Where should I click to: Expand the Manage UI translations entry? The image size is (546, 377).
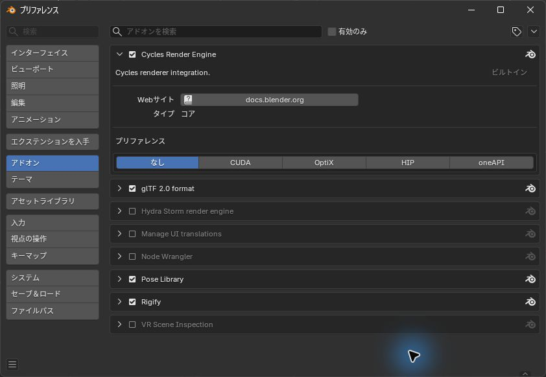click(x=119, y=234)
